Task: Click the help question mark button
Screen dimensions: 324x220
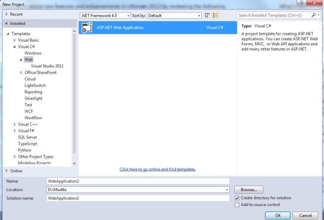Action: 302,3
